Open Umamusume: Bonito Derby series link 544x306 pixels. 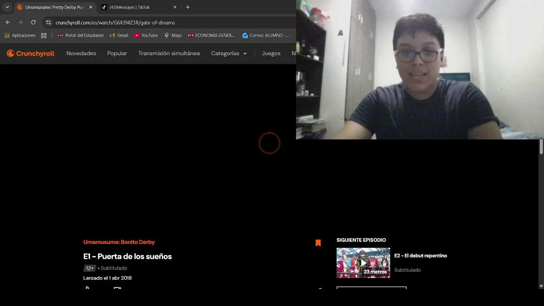click(x=119, y=242)
